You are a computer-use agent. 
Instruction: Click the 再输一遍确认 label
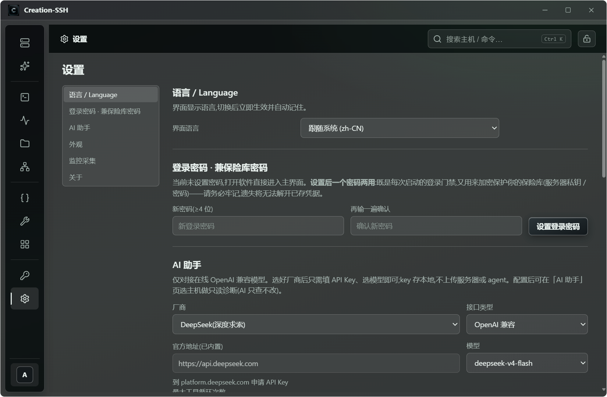pos(370,209)
